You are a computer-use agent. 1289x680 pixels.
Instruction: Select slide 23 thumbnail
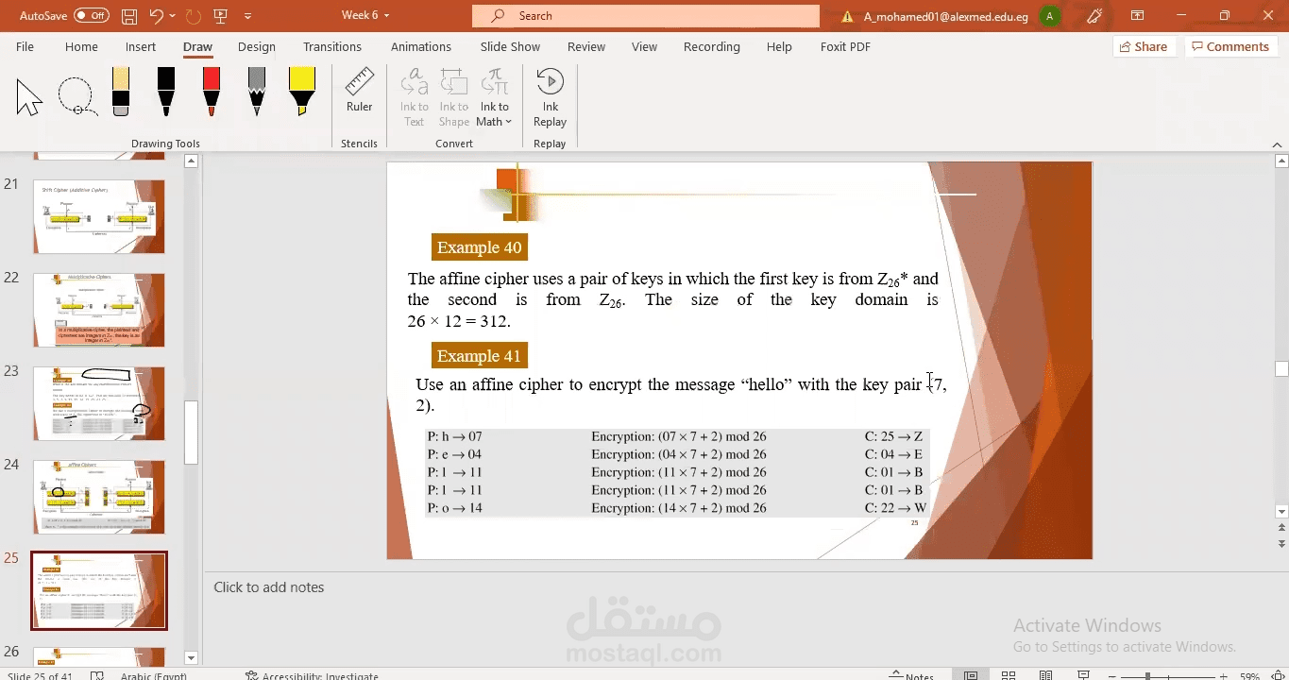click(x=99, y=403)
